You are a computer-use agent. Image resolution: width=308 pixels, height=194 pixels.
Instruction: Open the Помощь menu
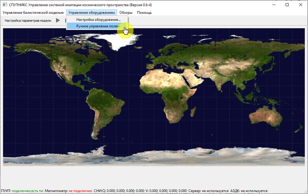tap(144, 12)
